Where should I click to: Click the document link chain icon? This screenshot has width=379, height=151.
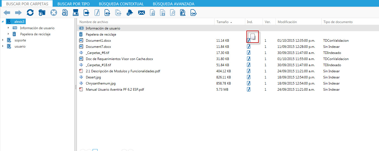[193, 13]
